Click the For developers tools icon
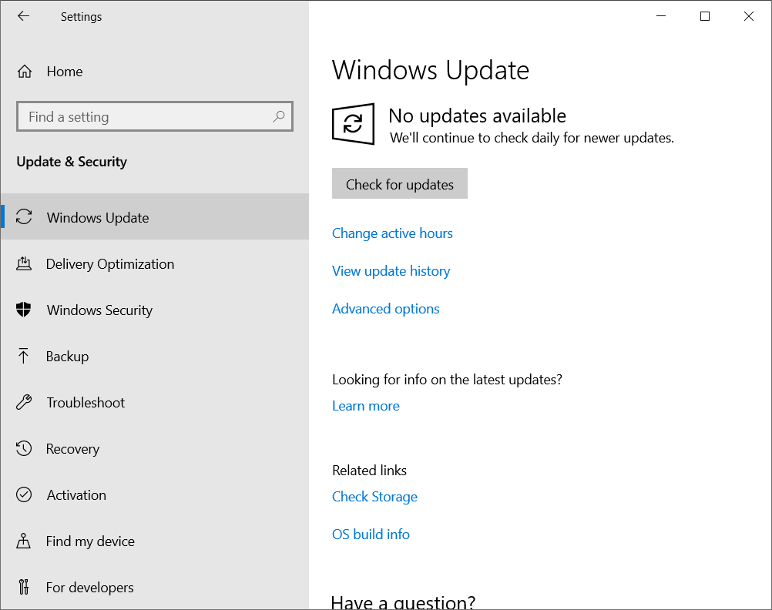Image resolution: width=772 pixels, height=610 pixels. 23,587
